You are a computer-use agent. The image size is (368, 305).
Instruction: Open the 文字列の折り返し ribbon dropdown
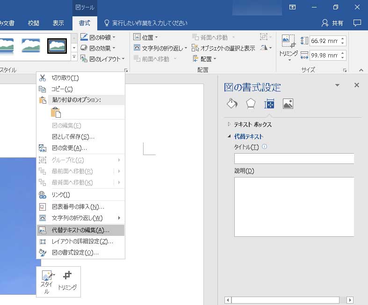pyautogui.click(x=160, y=48)
